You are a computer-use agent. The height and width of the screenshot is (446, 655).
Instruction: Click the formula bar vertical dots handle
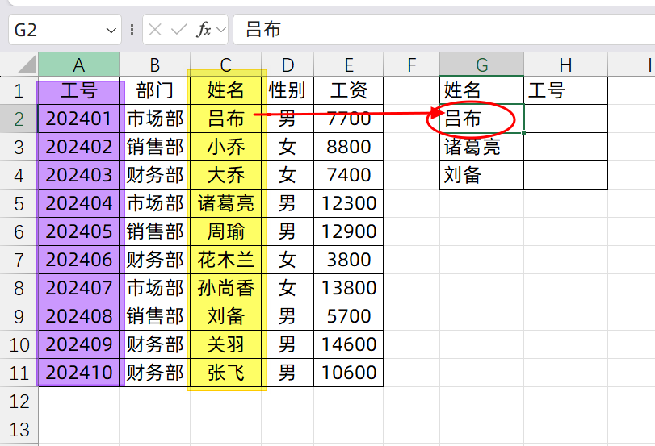click(x=132, y=30)
